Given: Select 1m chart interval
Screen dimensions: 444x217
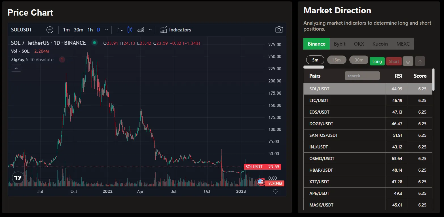Looking at the screenshot, I should [66, 30].
